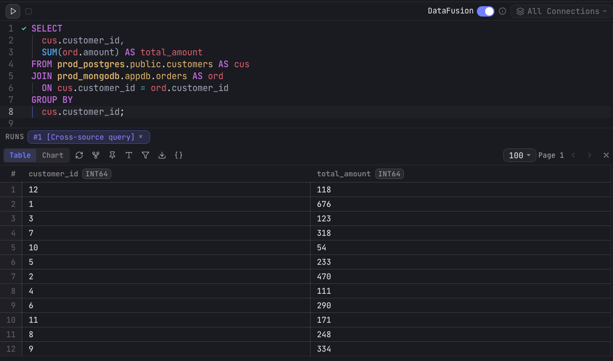Click the SELECT keyword on line 1
This screenshot has height=361, width=613.
pyautogui.click(x=47, y=28)
